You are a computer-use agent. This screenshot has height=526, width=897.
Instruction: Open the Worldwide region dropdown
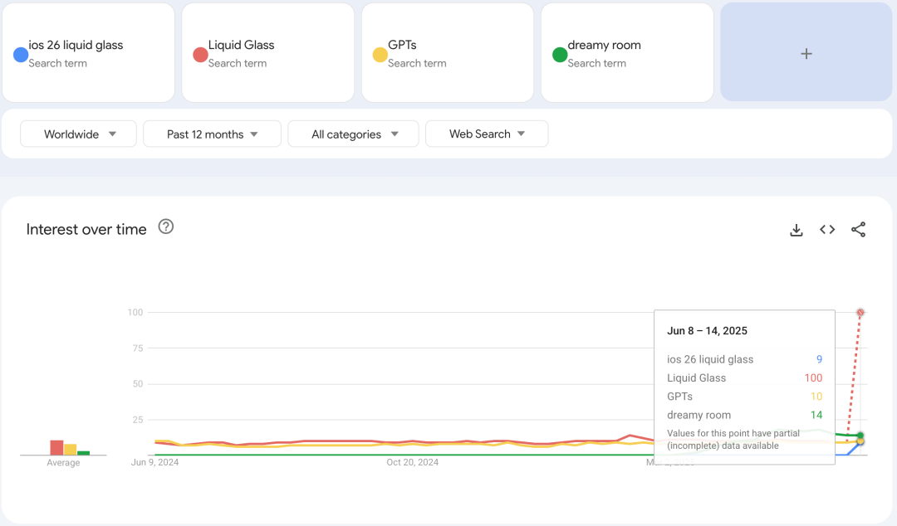click(x=78, y=134)
